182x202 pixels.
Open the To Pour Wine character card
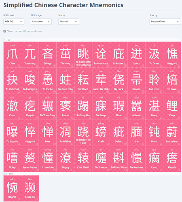(119, 159)
